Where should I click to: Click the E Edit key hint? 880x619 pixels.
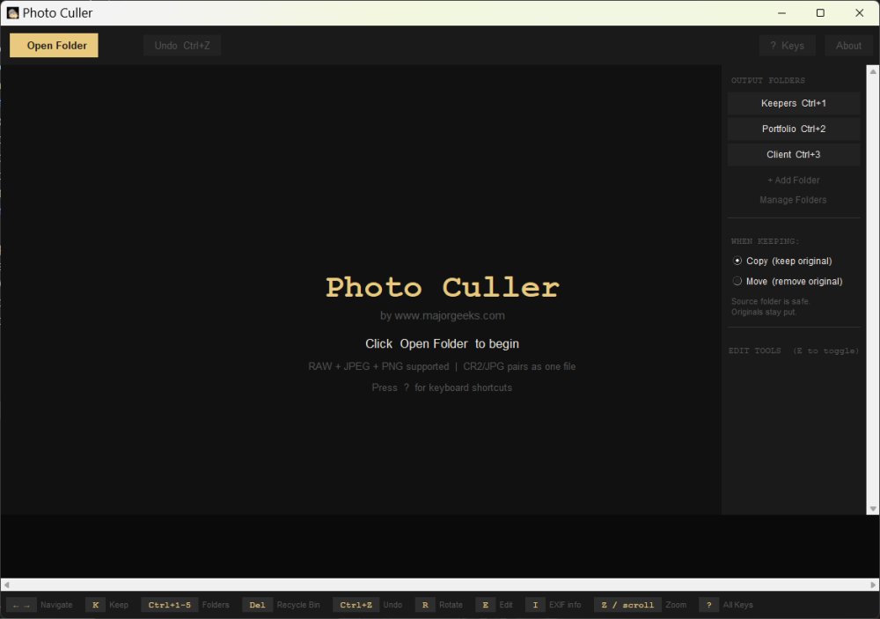tap(495, 605)
